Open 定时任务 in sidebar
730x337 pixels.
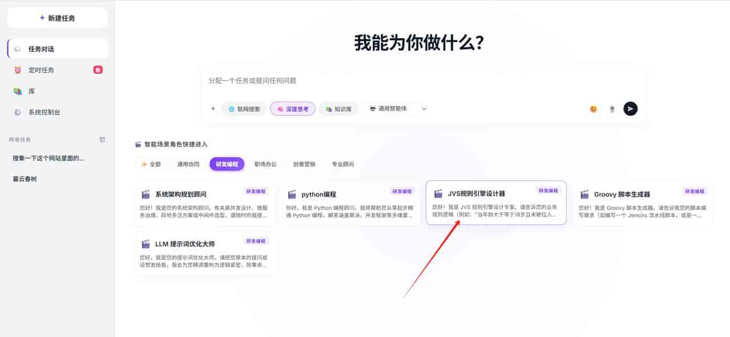tap(58, 70)
